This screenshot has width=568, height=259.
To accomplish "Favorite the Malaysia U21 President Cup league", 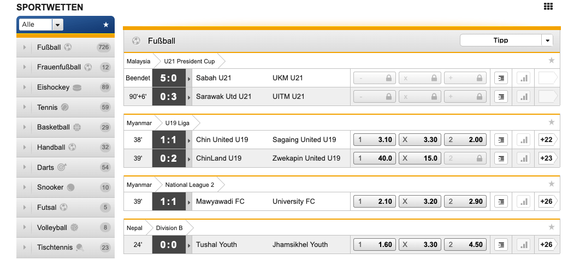I will point(551,61).
